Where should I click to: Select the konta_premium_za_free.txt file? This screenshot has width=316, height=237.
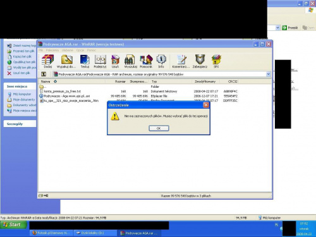click(x=60, y=91)
